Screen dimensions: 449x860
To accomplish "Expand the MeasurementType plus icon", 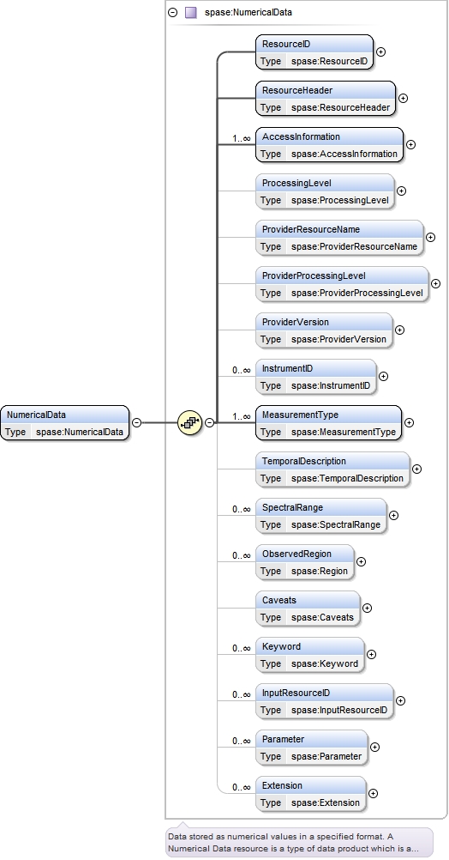I will click(x=409, y=423).
